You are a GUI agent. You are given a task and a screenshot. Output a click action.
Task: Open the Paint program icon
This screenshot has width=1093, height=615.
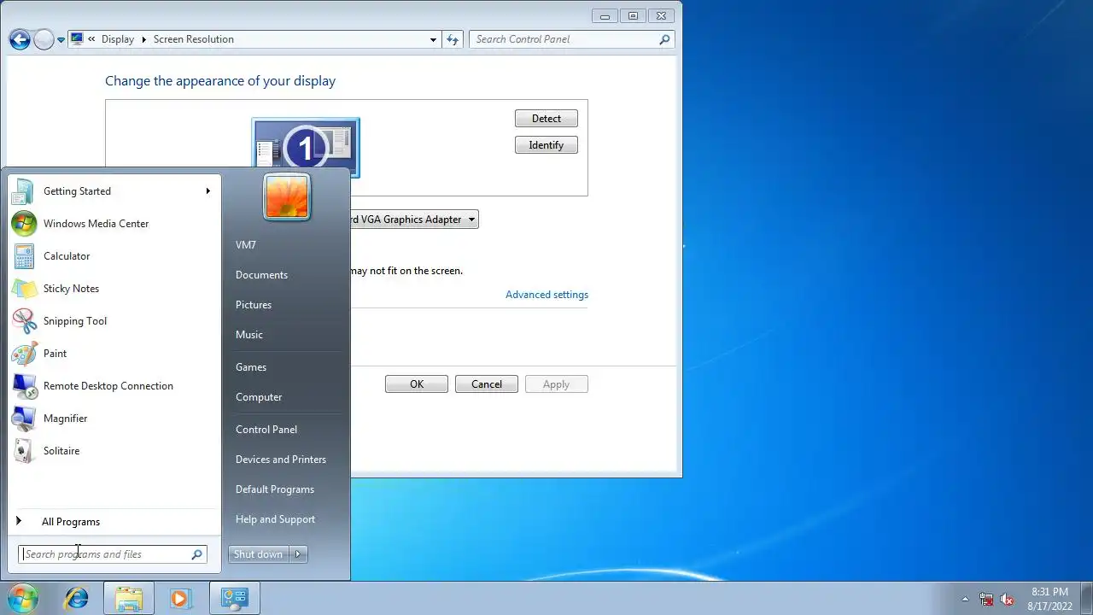pyautogui.click(x=24, y=354)
